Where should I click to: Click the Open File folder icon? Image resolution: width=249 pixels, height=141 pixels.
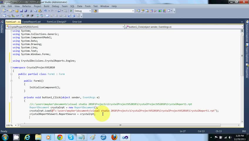coord(17,11)
